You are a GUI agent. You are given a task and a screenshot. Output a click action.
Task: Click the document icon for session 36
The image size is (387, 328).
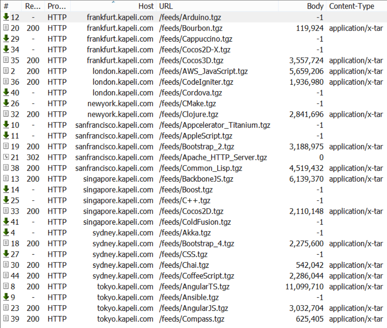[6, 81]
